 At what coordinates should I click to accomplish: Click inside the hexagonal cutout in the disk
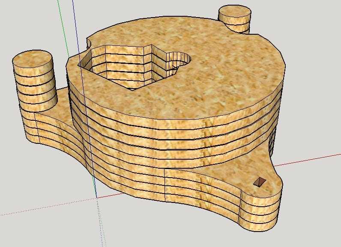point(122,67)
